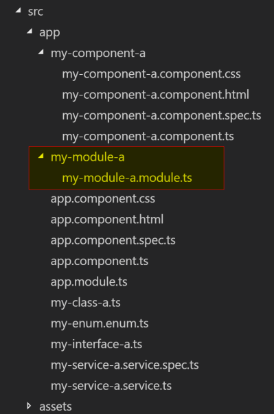
Task: Open app.component.html file
Action: (107, 220)
